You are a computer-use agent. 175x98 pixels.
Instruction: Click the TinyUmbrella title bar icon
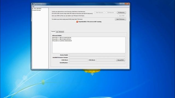pyautogui.click(x=33, y=4)
